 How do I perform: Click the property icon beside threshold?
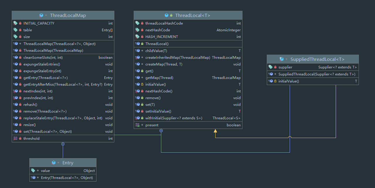tap(16, 139)
